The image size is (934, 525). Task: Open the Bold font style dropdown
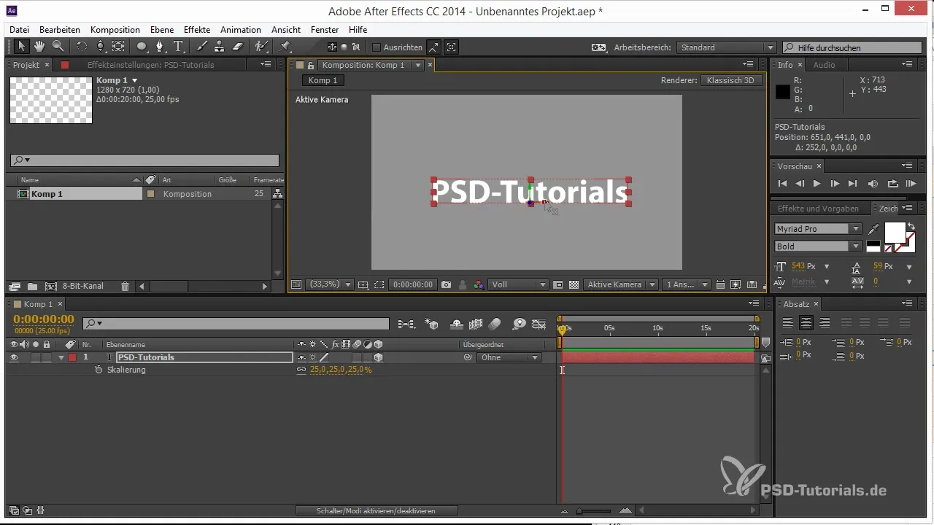pos(818,246)
